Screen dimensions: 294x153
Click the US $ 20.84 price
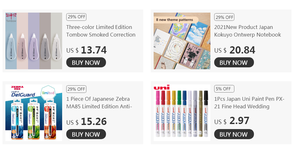pos(235,50)
